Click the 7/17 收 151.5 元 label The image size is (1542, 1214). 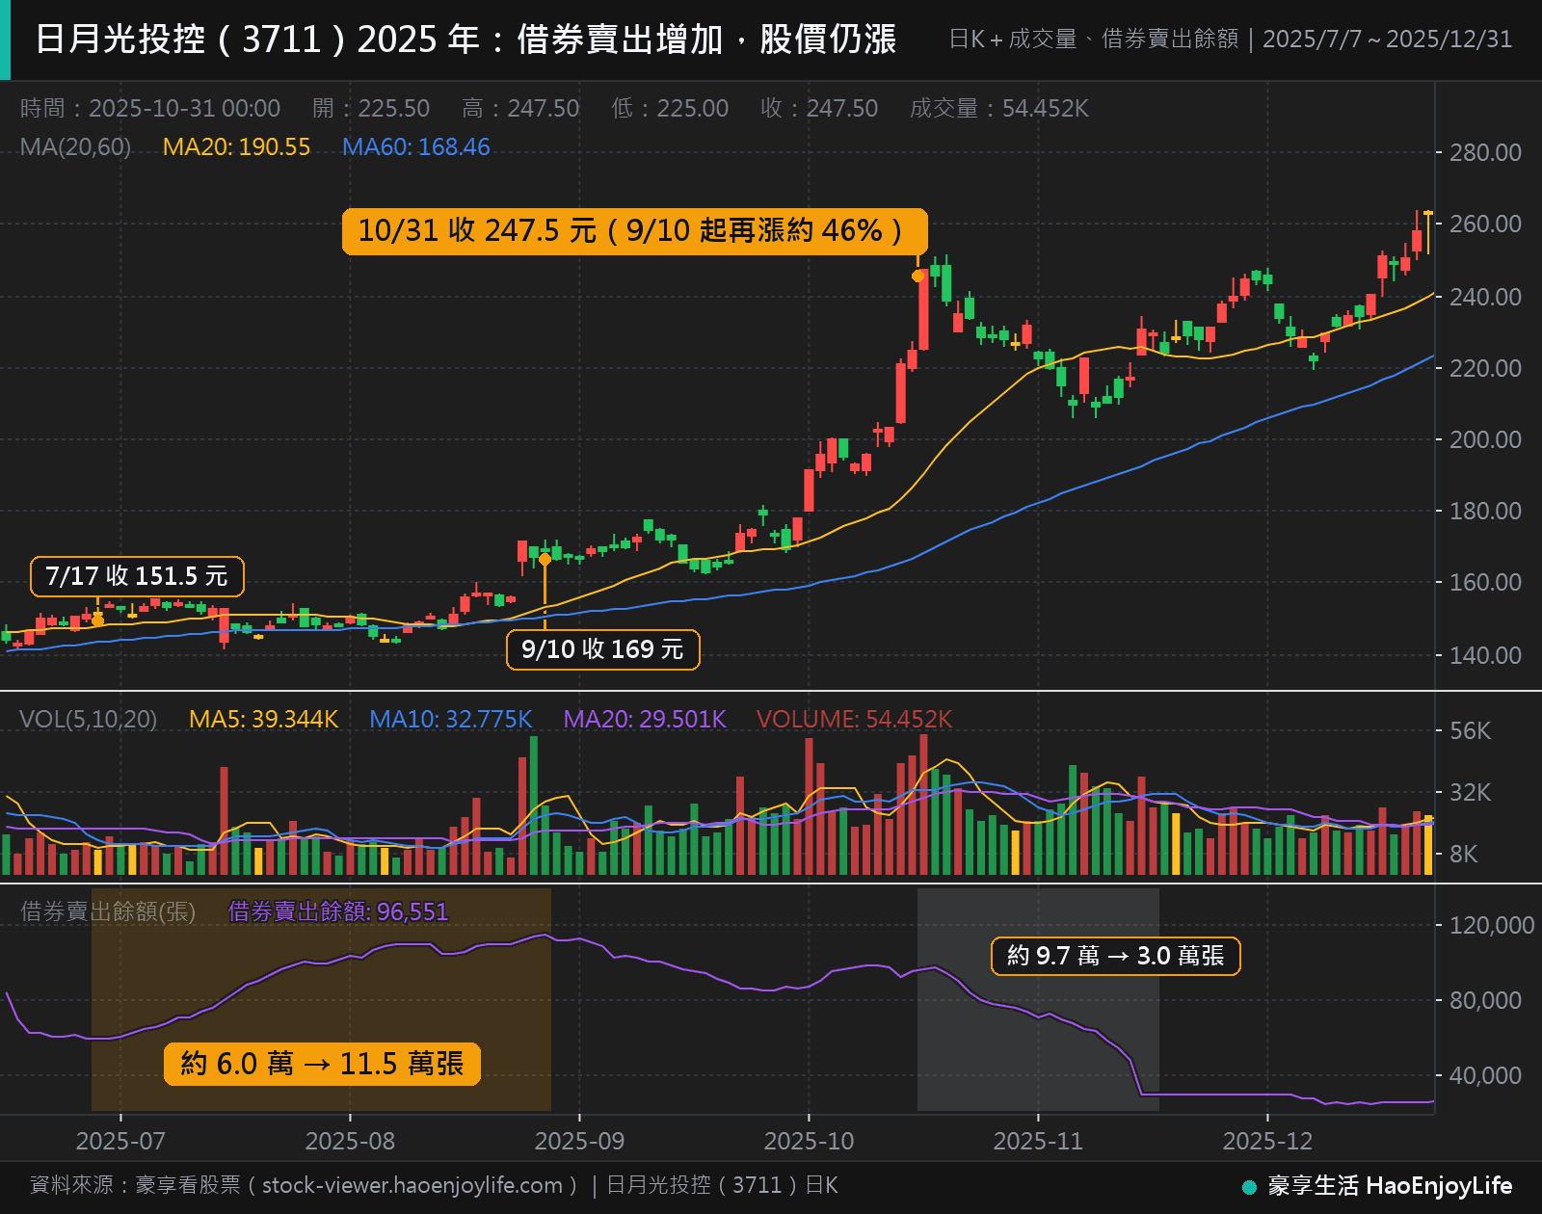pos(137,576)
